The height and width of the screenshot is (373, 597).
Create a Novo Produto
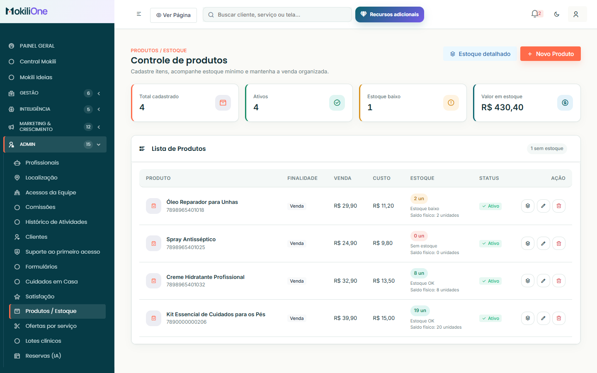pyautogui.click(x=551, y=54)
